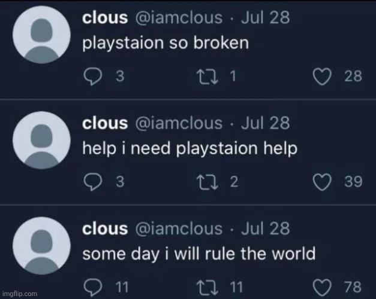
Task: Like the "playstaion so broken" tweet
Action: click(323, 77)
